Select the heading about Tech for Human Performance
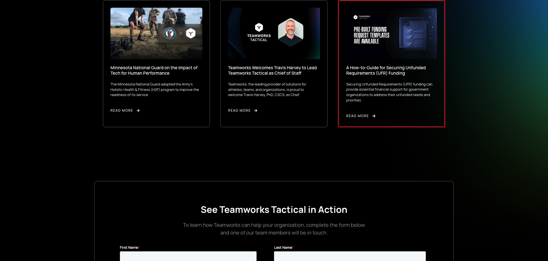Viewport: 548px width, 261px height. [x=154, y=70]
